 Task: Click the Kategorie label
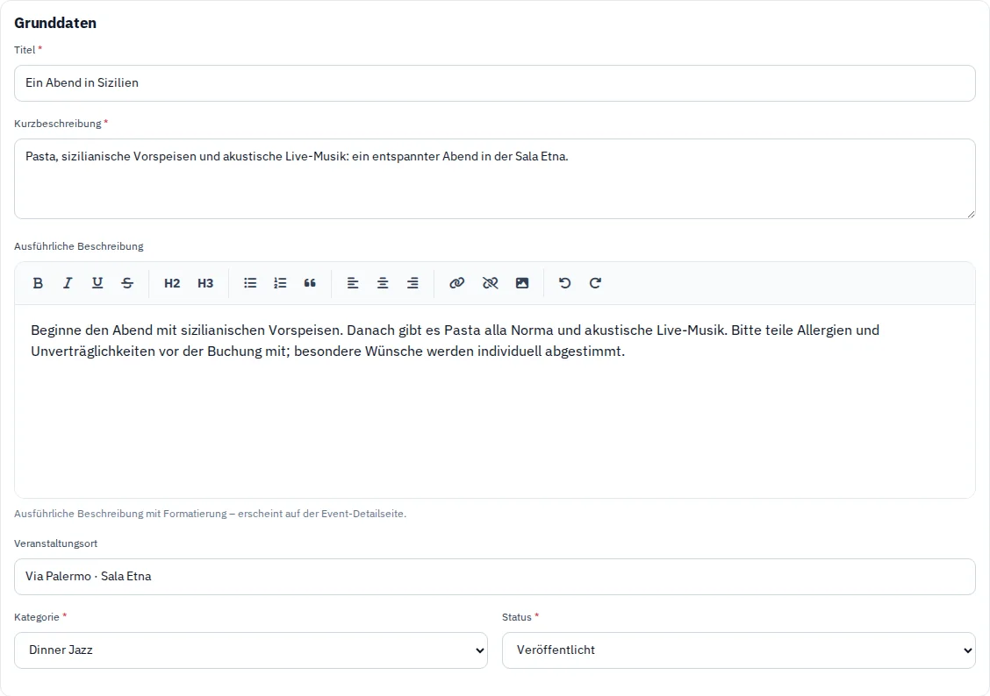(x=37, y=617)
